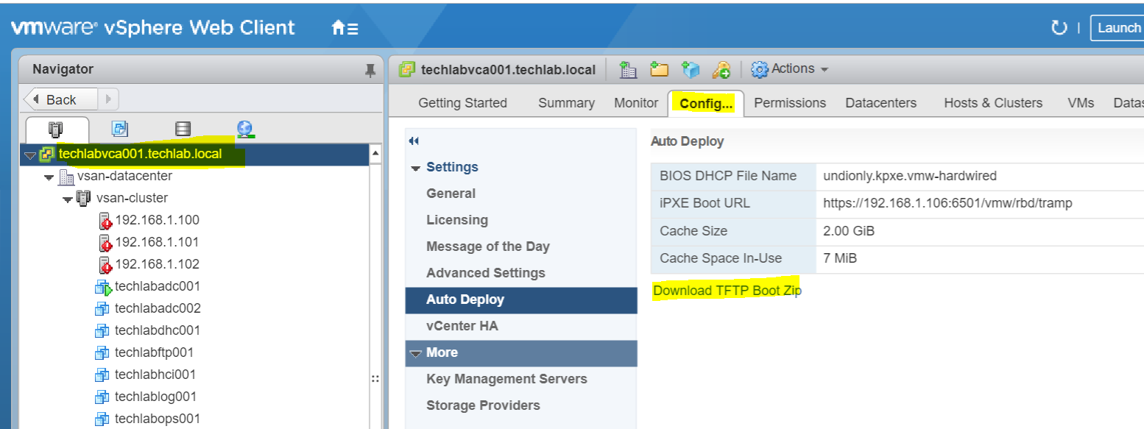Click the key-with-plus toolbar icon
The height and width of the screenshot is (429, 1144).
click(x=721, y=69)
